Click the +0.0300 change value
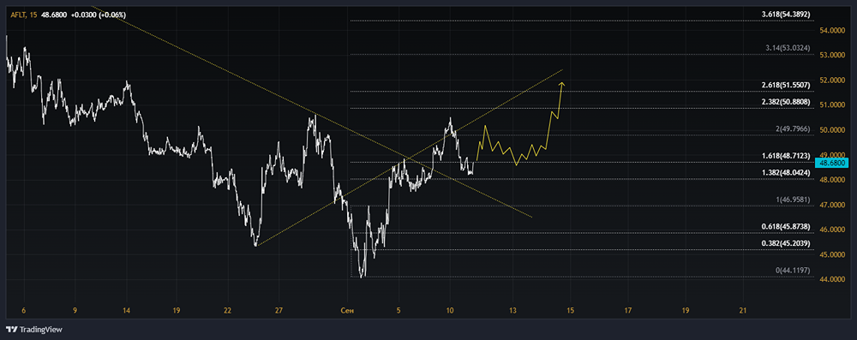857x340 pixels. (x=83, y=15)
